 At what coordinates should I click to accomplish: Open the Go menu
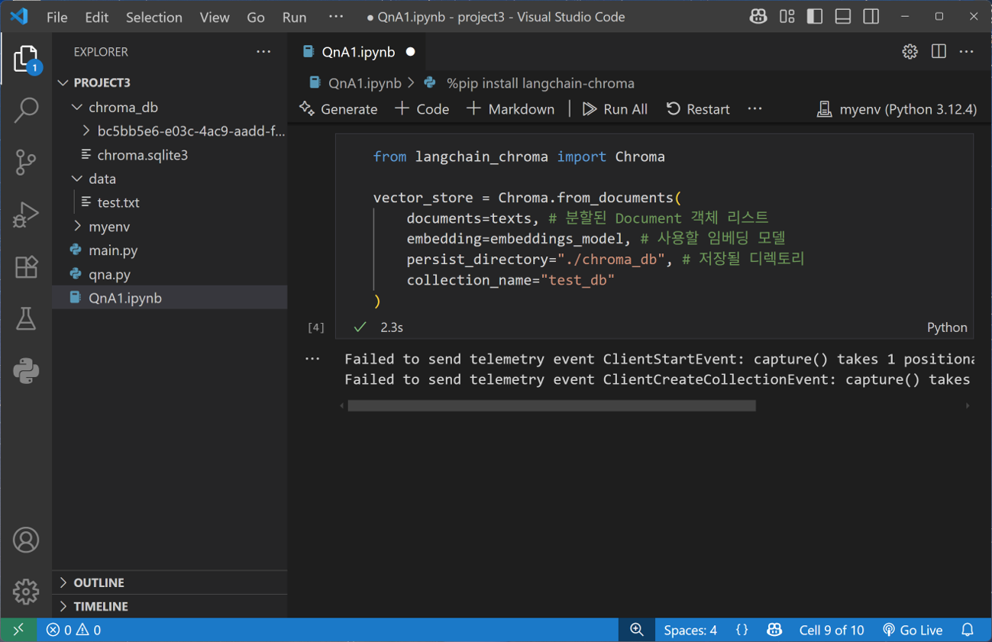click(x=256, y=17)
